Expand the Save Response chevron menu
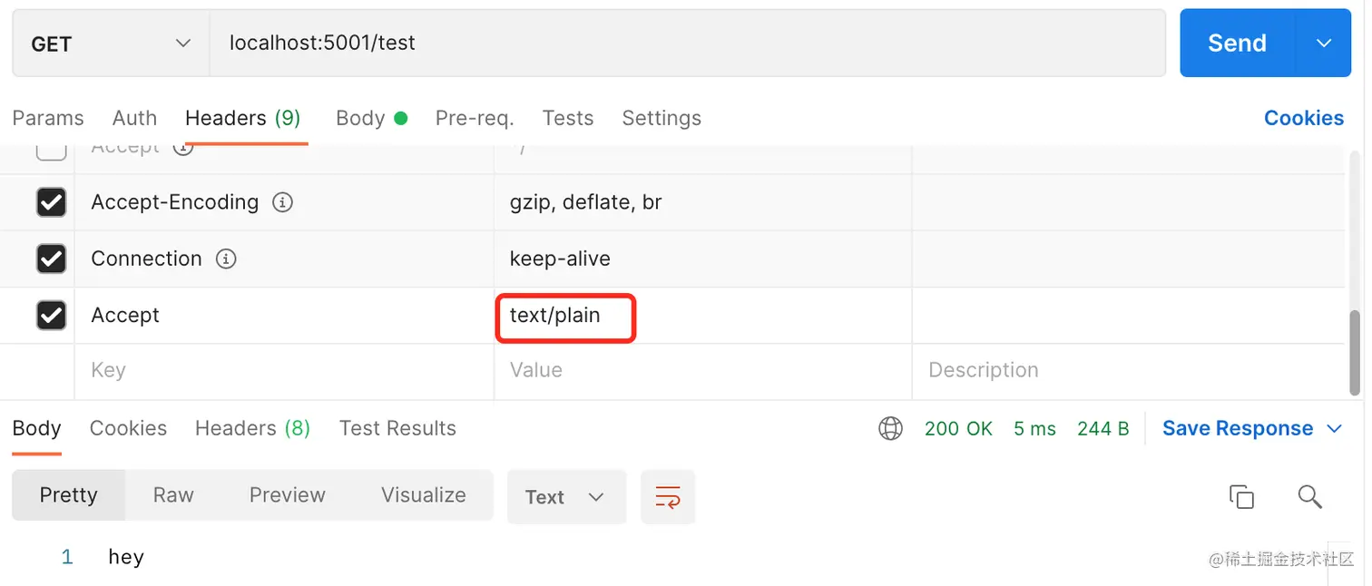Image resolution: width=1372 pixels, height=586 pixels. tap(1334, 428)
